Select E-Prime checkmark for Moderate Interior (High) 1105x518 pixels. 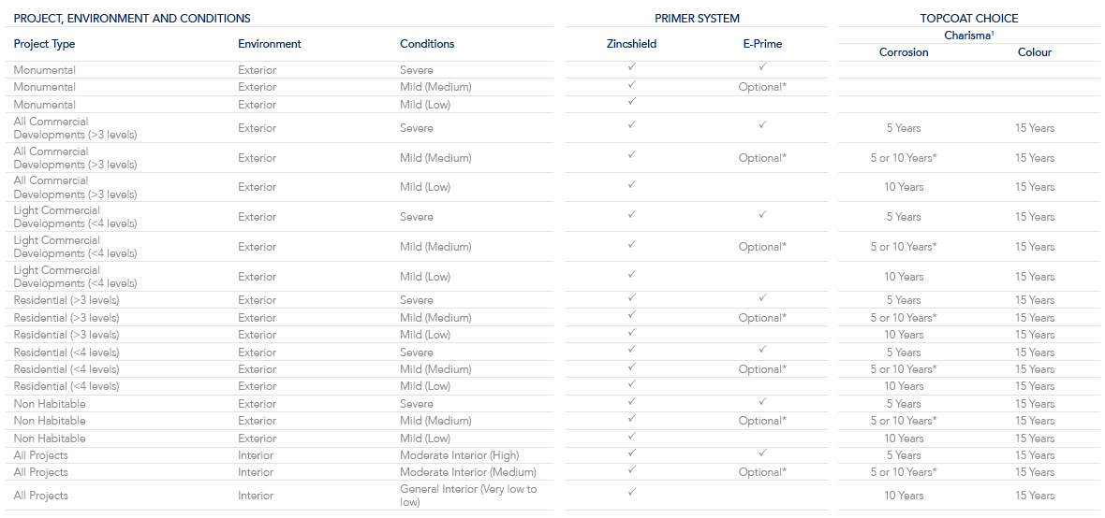tap(762, 453)
